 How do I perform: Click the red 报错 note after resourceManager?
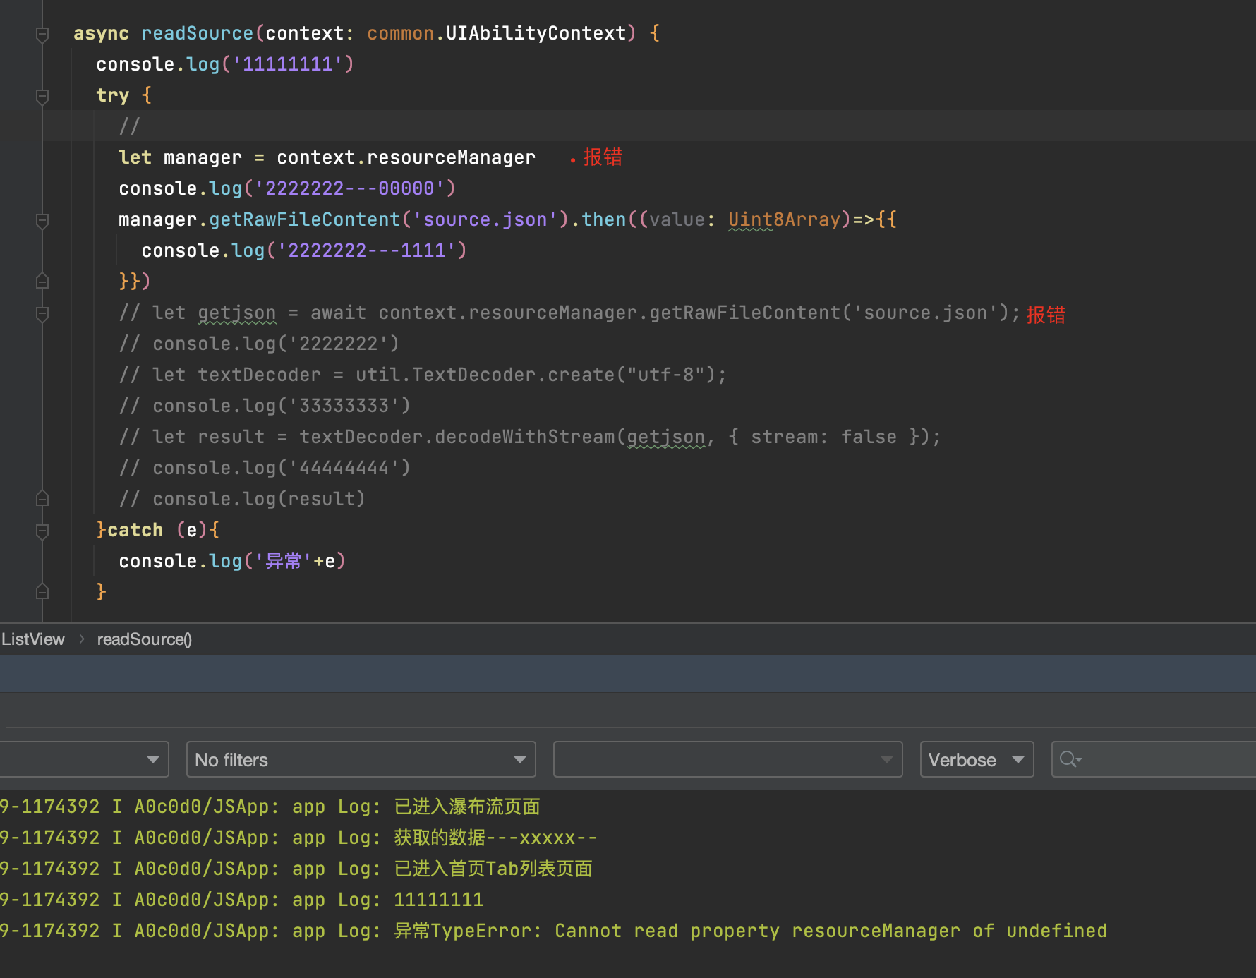(603, 157)
